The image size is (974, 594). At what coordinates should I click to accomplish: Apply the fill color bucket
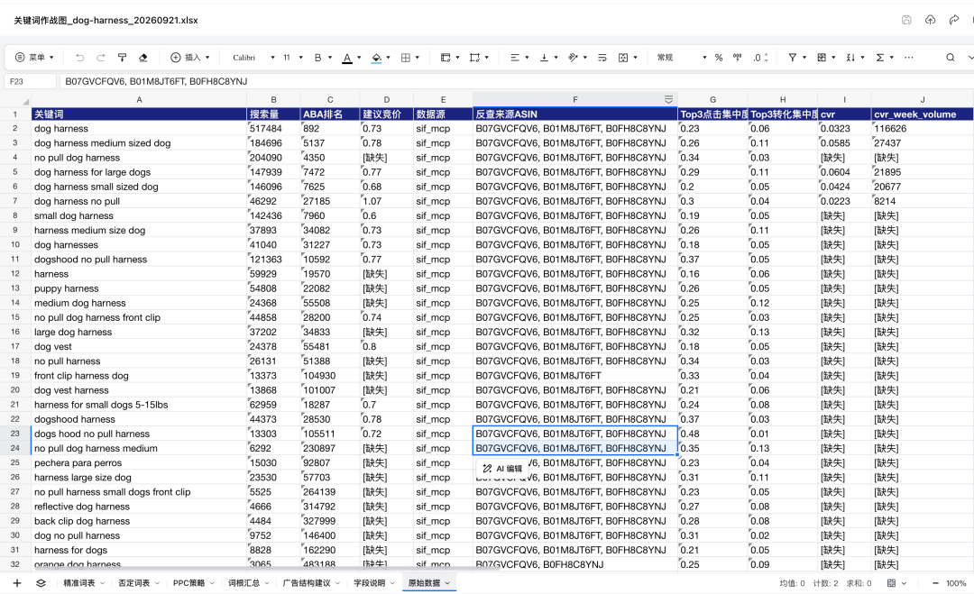[376, 58]
